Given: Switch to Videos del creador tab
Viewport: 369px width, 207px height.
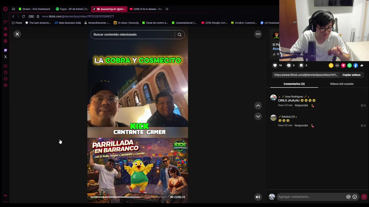Looking at the screenshot, I should coord(342,84).
